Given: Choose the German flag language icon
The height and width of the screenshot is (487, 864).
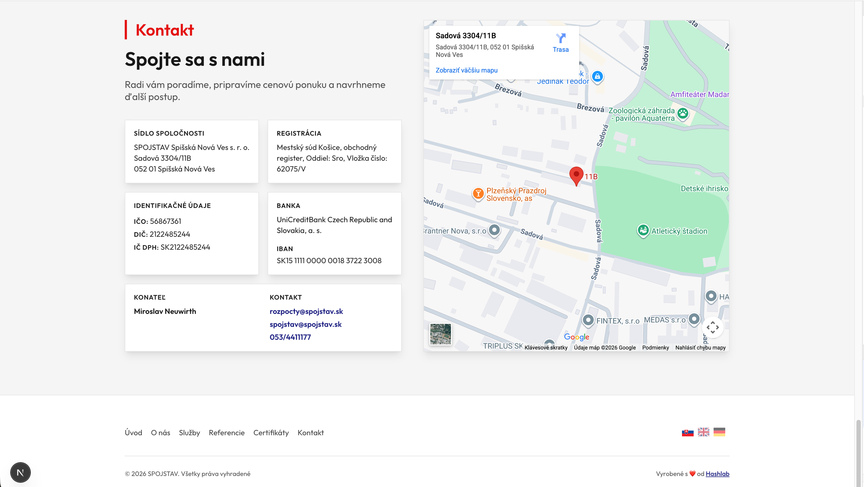Looking at the screenshot, I should click(719, 432).
